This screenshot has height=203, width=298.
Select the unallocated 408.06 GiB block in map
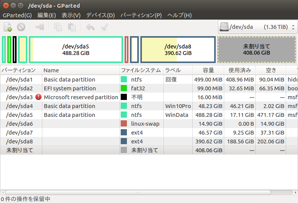tap(256, 50)
